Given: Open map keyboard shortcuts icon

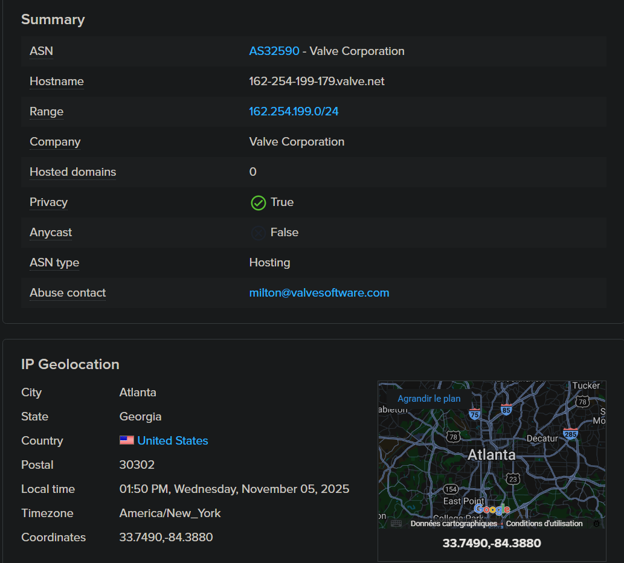Looking at the screenshot, I should (x=396, y=524).
